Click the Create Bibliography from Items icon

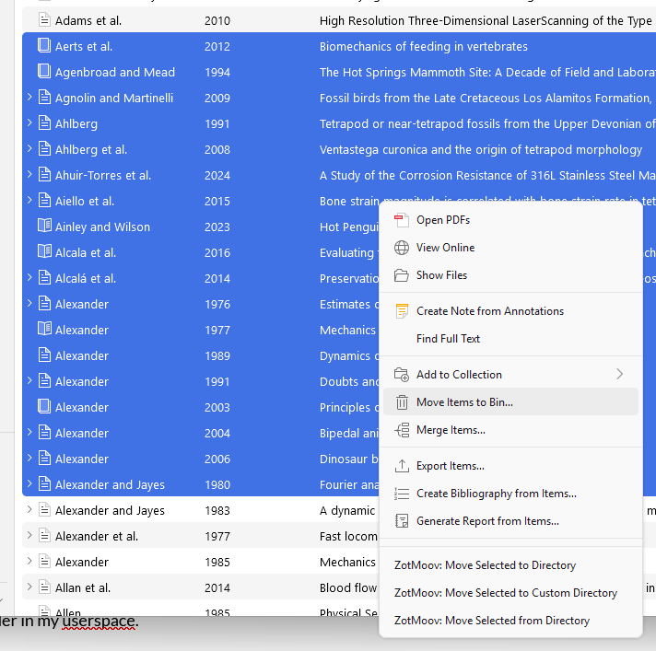click(401, 494)
